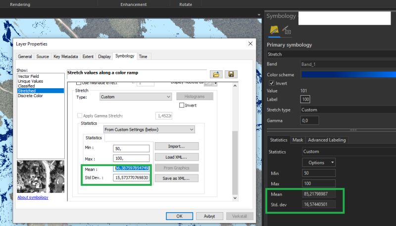Open the symbology pane's second icon tab

click(x=287, y=30)
